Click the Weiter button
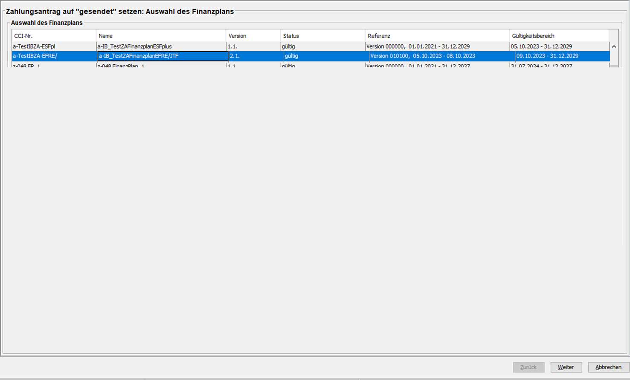Screen dimensions: 630x380 coord(566,367)
